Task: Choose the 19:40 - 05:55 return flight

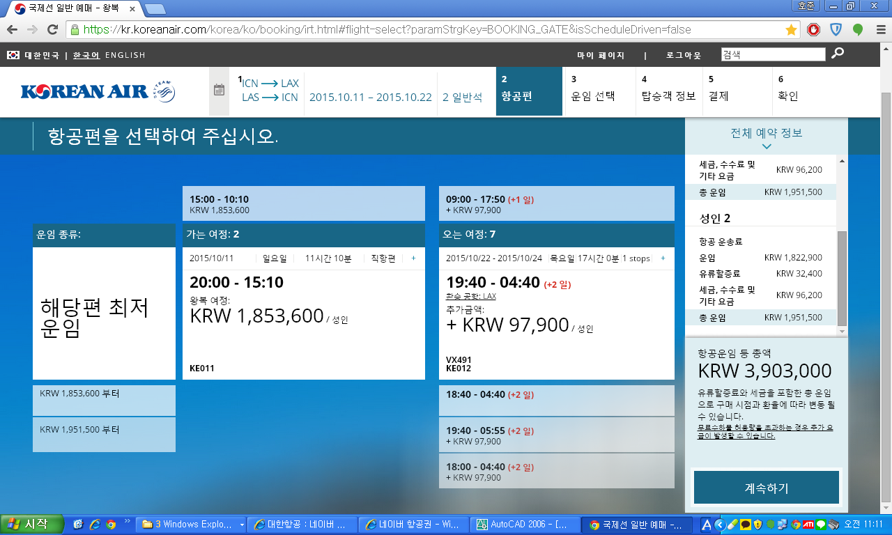Action: [557, 435]
